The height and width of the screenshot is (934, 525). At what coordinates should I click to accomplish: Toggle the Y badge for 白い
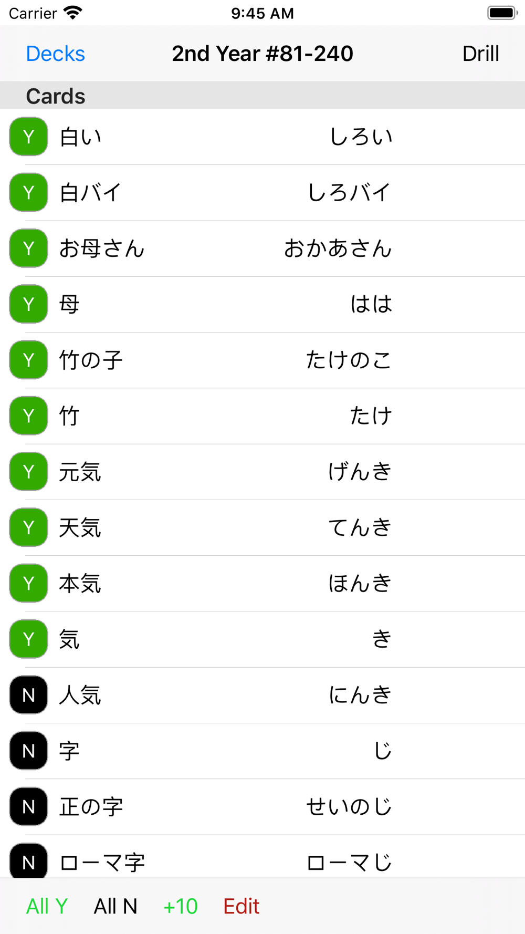tap(28, 137)
